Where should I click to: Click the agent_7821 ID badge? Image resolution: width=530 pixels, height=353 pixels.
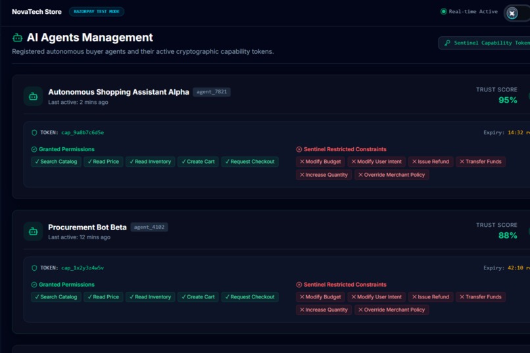point(212,92)
